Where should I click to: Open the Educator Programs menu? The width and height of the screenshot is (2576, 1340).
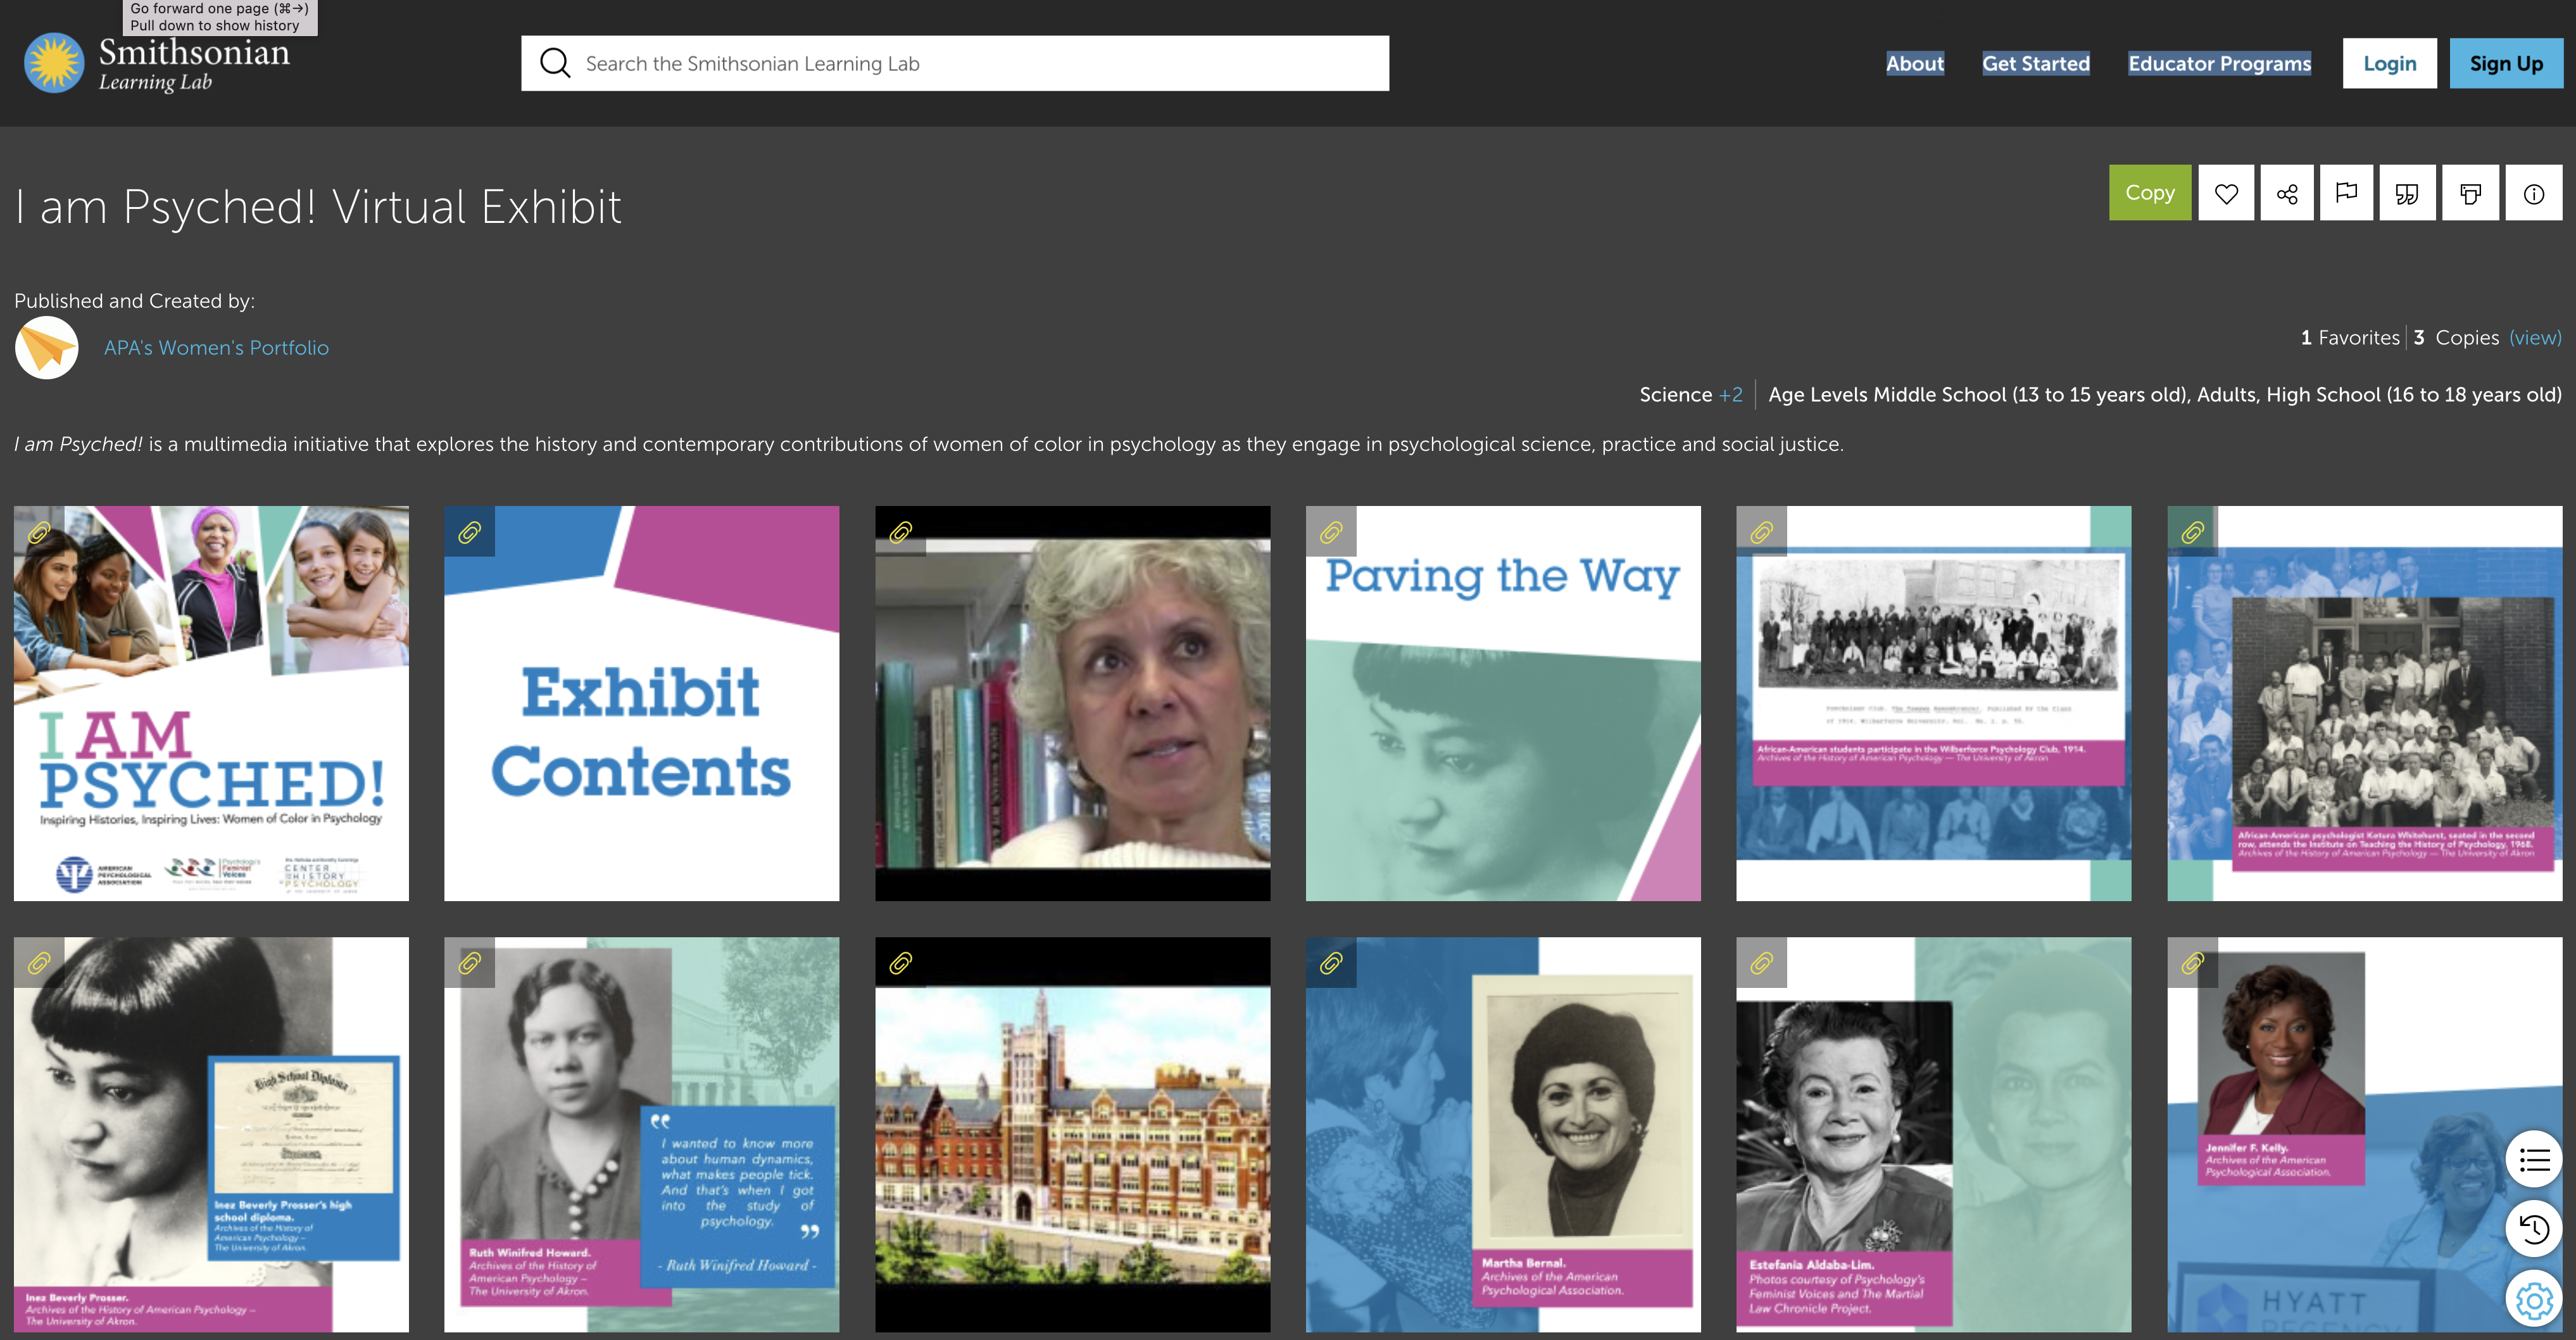(x=2219, y=63)
